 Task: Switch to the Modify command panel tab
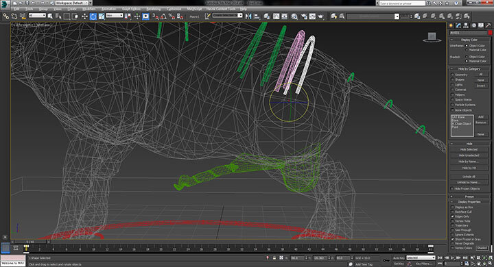458,25
